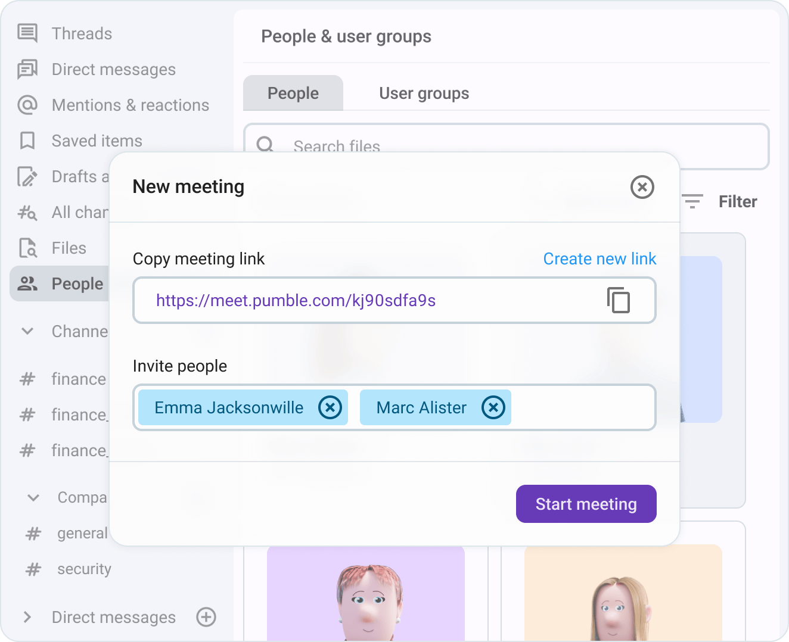Open the Filter options
The image size is (789, 642).
737,201
